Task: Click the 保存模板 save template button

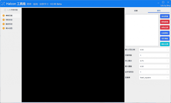Action: coord(165,39)
